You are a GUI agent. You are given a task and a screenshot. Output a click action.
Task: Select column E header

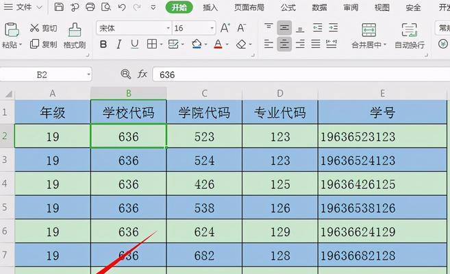(x=382, y=93)
